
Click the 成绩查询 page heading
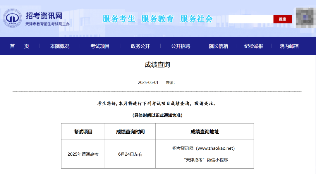click(157, 65)
